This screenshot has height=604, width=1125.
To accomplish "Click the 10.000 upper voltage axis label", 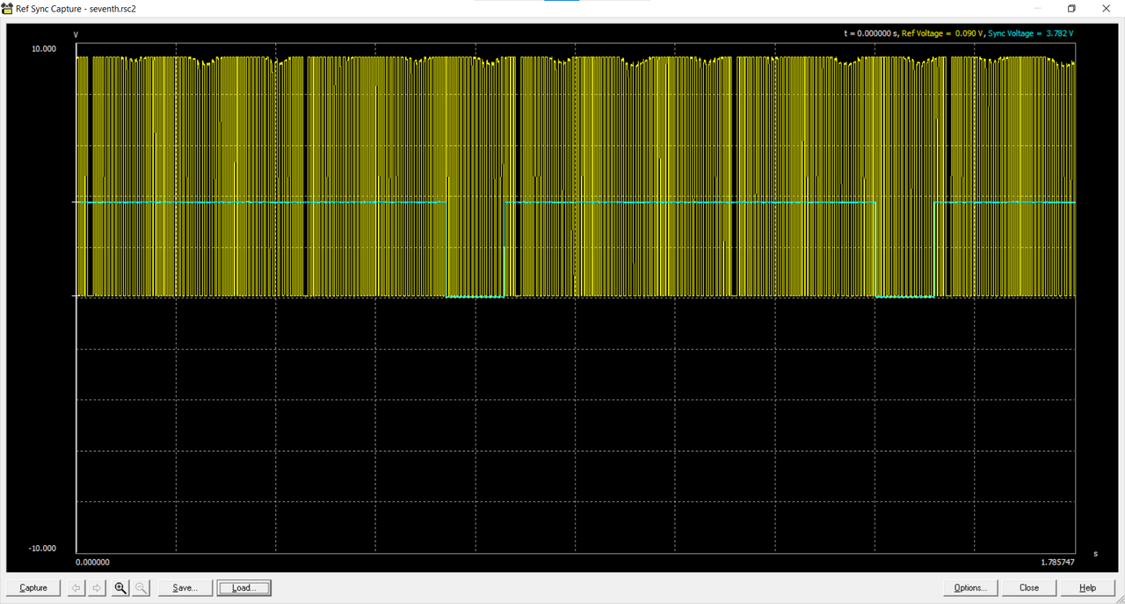I will (44, 49).
